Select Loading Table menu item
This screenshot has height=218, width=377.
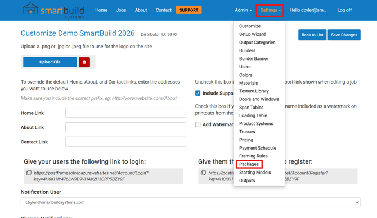[x=253, y=115]
